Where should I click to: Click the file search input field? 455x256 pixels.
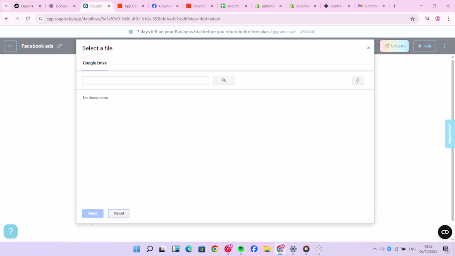point(145,80)
